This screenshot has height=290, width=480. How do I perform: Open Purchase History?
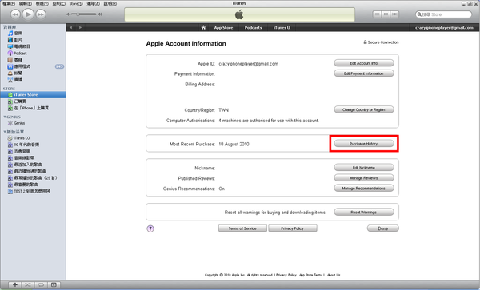[x=364, y=144]
